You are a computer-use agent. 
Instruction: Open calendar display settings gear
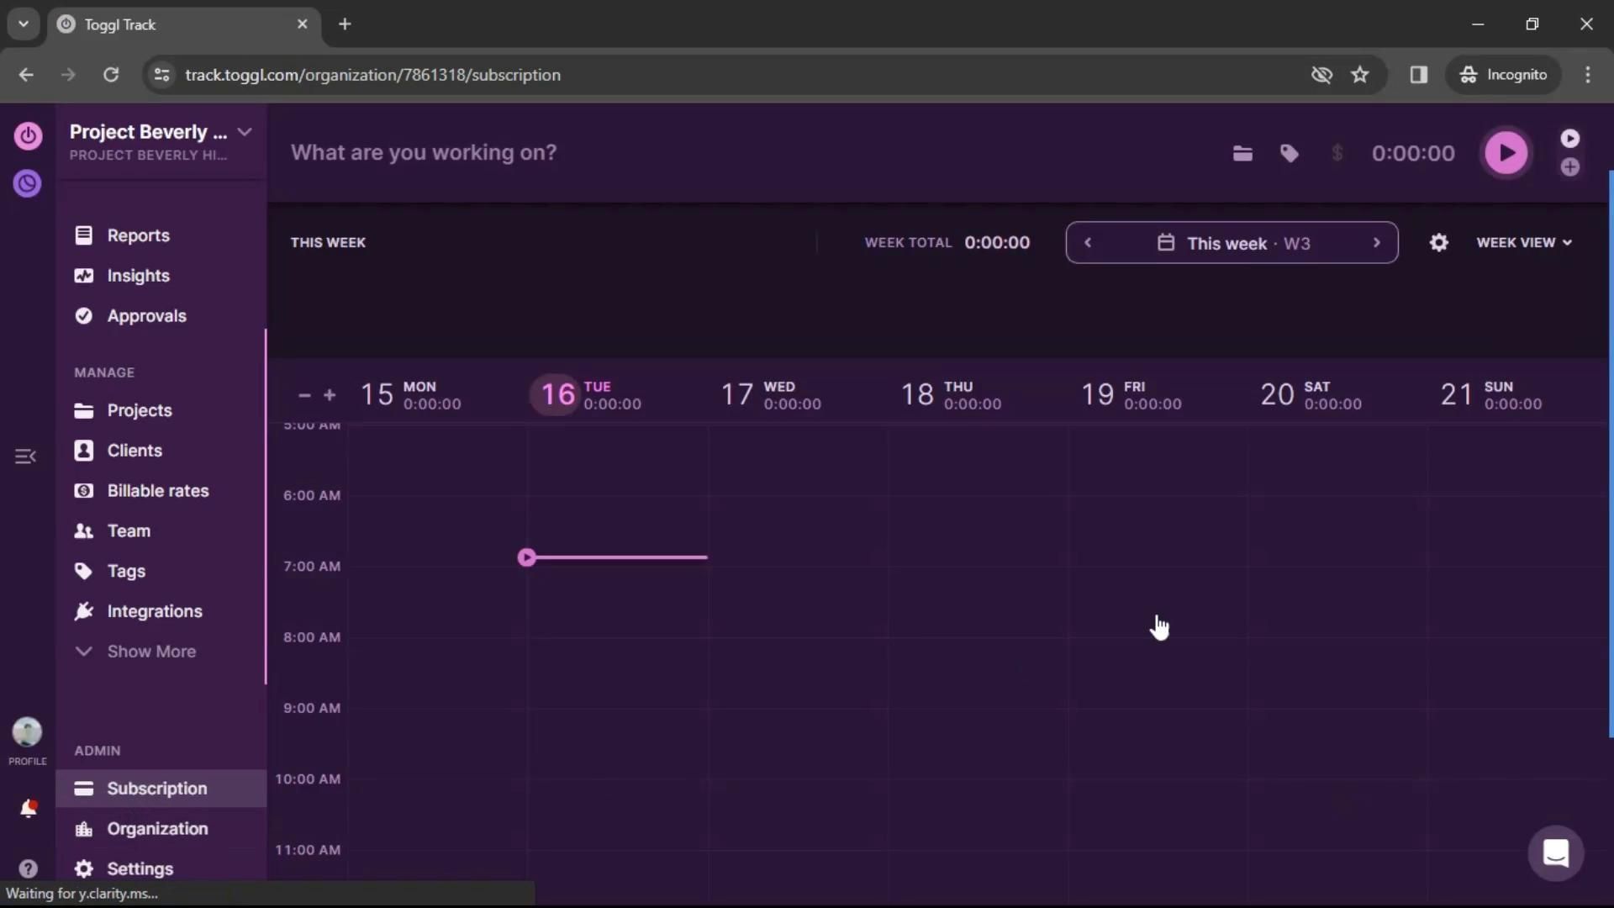(1438, 243)
